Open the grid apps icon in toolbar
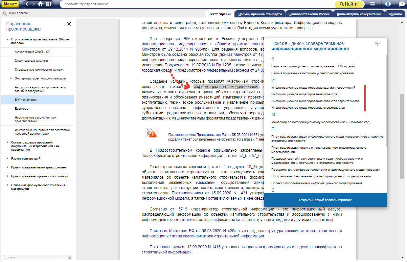This screenshot has width=407, height=262. click(x=49, y=4)
